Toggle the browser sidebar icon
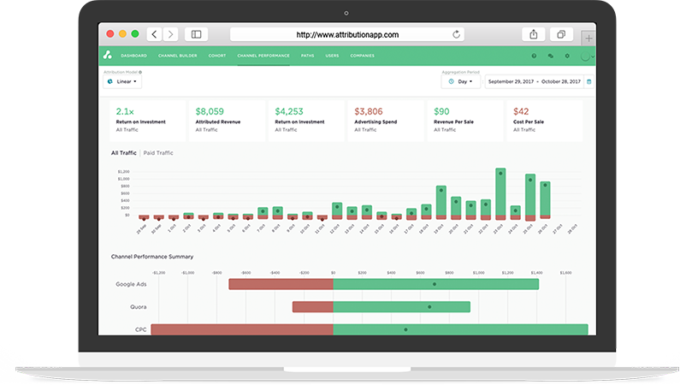The height and width of the screenshot is (385, 680). (x=196, y=34)
